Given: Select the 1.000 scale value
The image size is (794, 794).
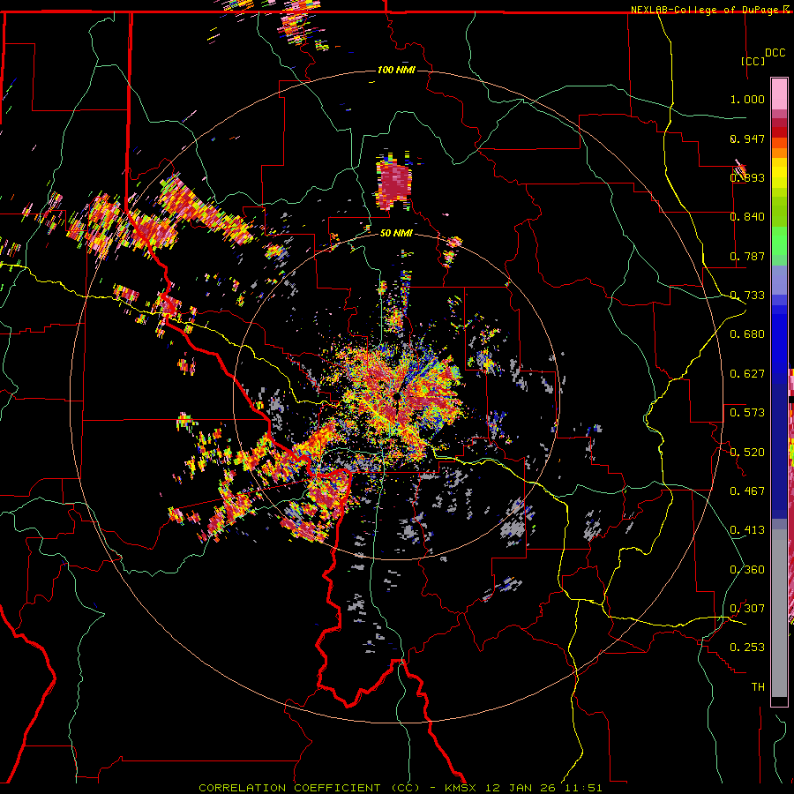Looking at the screenshot, I should coord(747,99).
